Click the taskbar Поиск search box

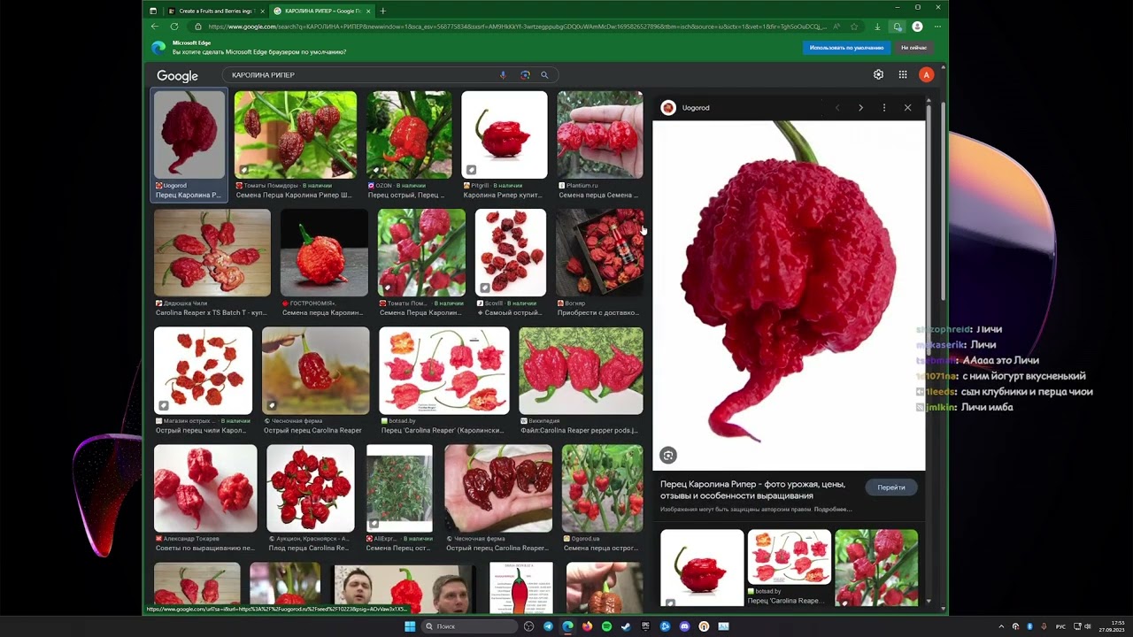coord(467,626)
